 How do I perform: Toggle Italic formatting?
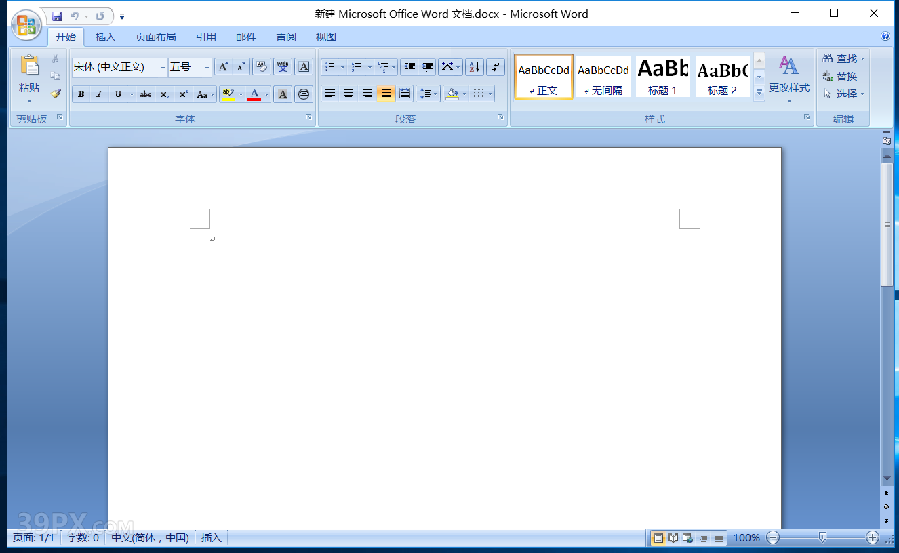pos(99,94)
